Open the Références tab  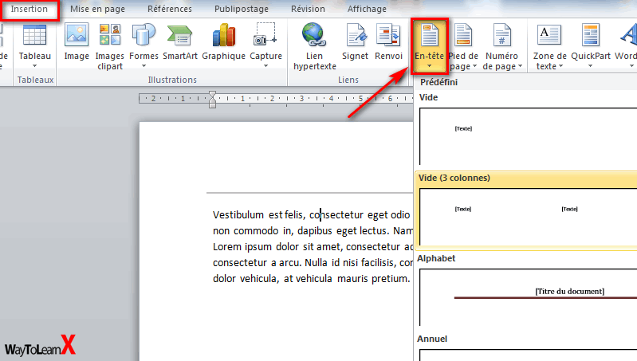click(170, 10)
